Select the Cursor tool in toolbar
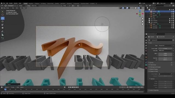175x98 pixels. click(x=2, y=15)
